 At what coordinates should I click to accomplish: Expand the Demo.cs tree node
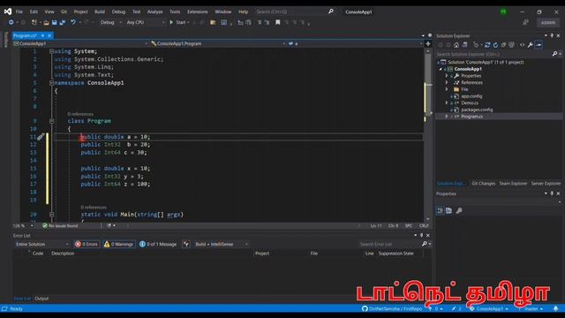point(447,102)
